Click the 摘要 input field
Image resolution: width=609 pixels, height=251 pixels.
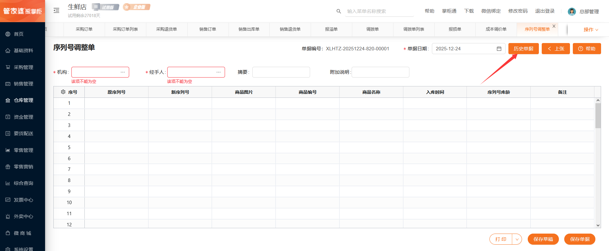click(281, 72)
